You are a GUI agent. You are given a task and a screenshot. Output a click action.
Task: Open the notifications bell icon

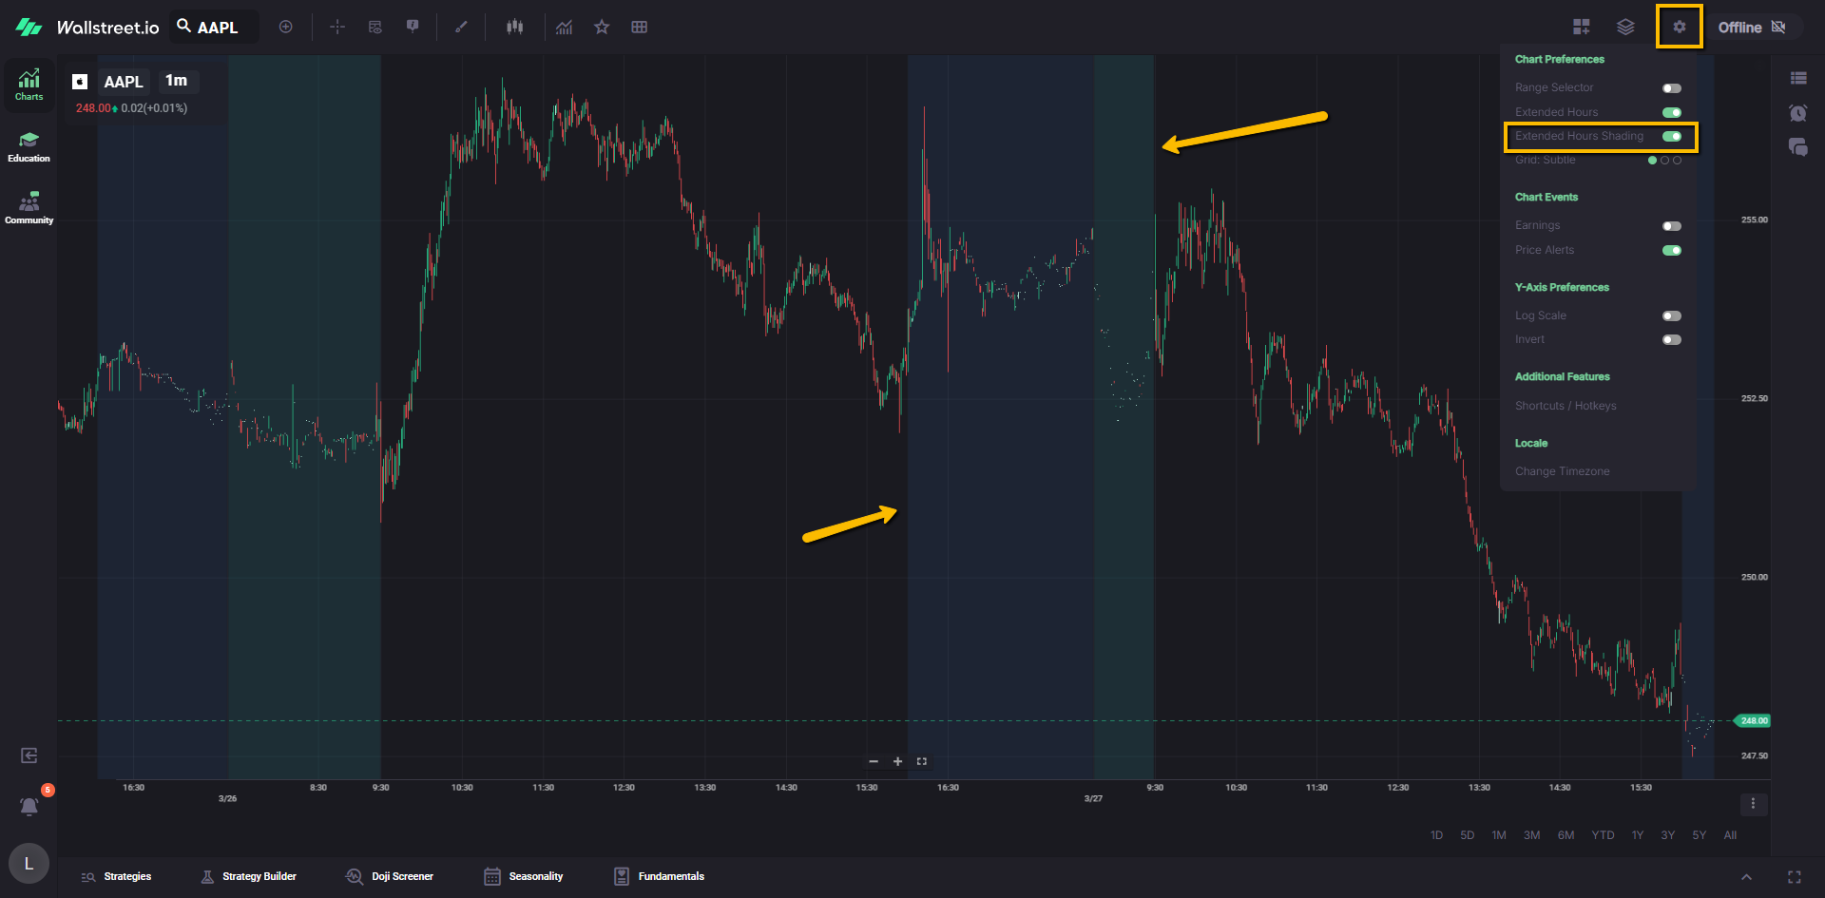[29, 807]
